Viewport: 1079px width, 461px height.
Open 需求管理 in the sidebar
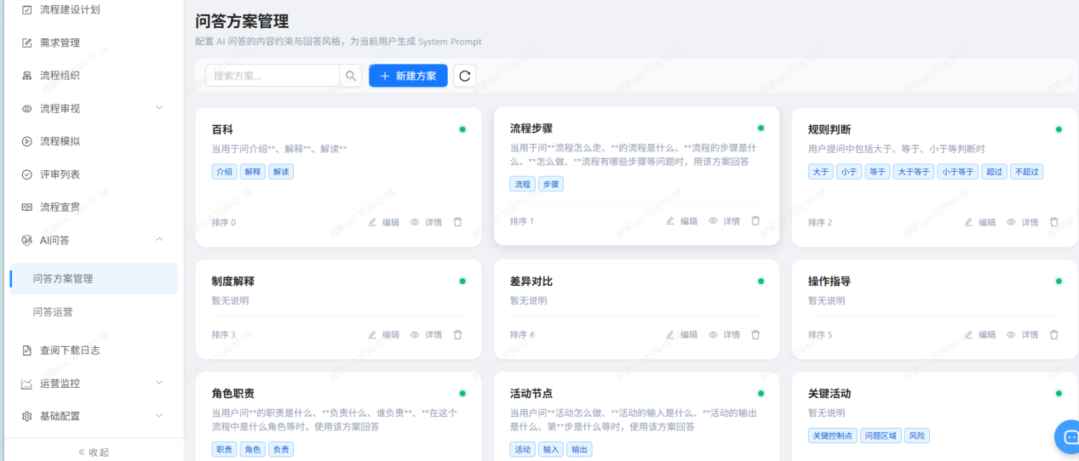tap(60, 43)
